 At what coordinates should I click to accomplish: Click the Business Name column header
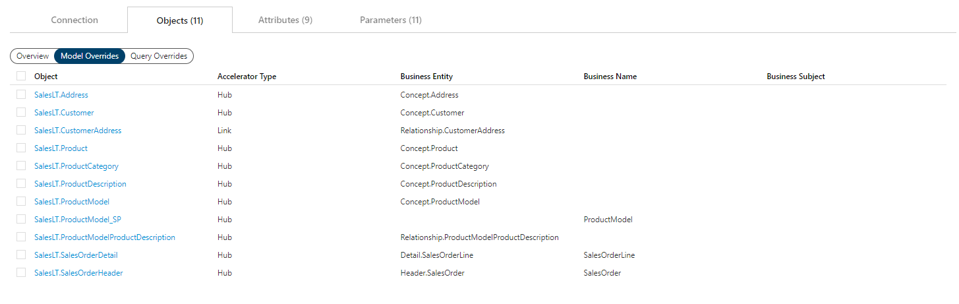(610, 76)
